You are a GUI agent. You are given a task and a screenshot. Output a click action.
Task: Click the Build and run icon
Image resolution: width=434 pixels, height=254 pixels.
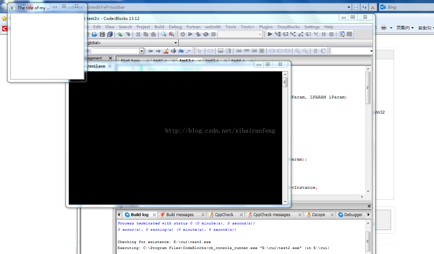pyautogui.click(x=198, y=34)
